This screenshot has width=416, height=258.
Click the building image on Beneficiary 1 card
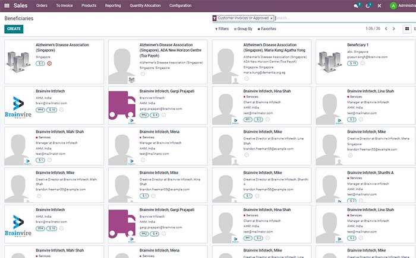tap(330, 62)
